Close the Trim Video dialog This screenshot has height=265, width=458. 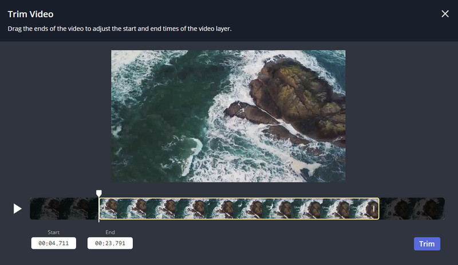[x=445, y=14]
